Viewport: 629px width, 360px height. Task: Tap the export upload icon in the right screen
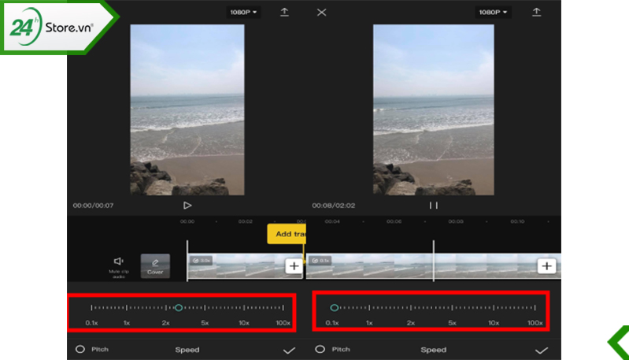pos(536,12)
